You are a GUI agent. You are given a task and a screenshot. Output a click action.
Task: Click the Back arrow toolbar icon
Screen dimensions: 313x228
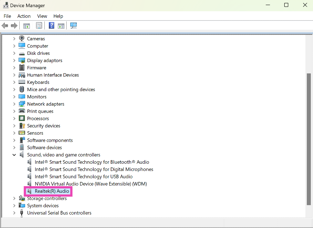click(5, 26)
